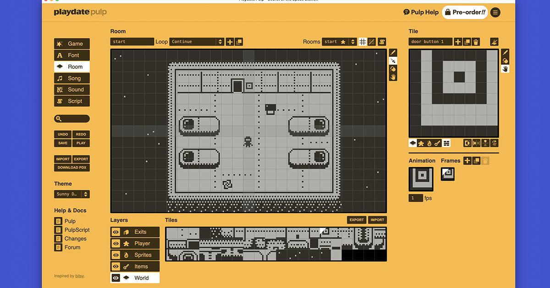
Task: Switch to the Game editor
Action: pyautogui.click(x=72, y=44)
